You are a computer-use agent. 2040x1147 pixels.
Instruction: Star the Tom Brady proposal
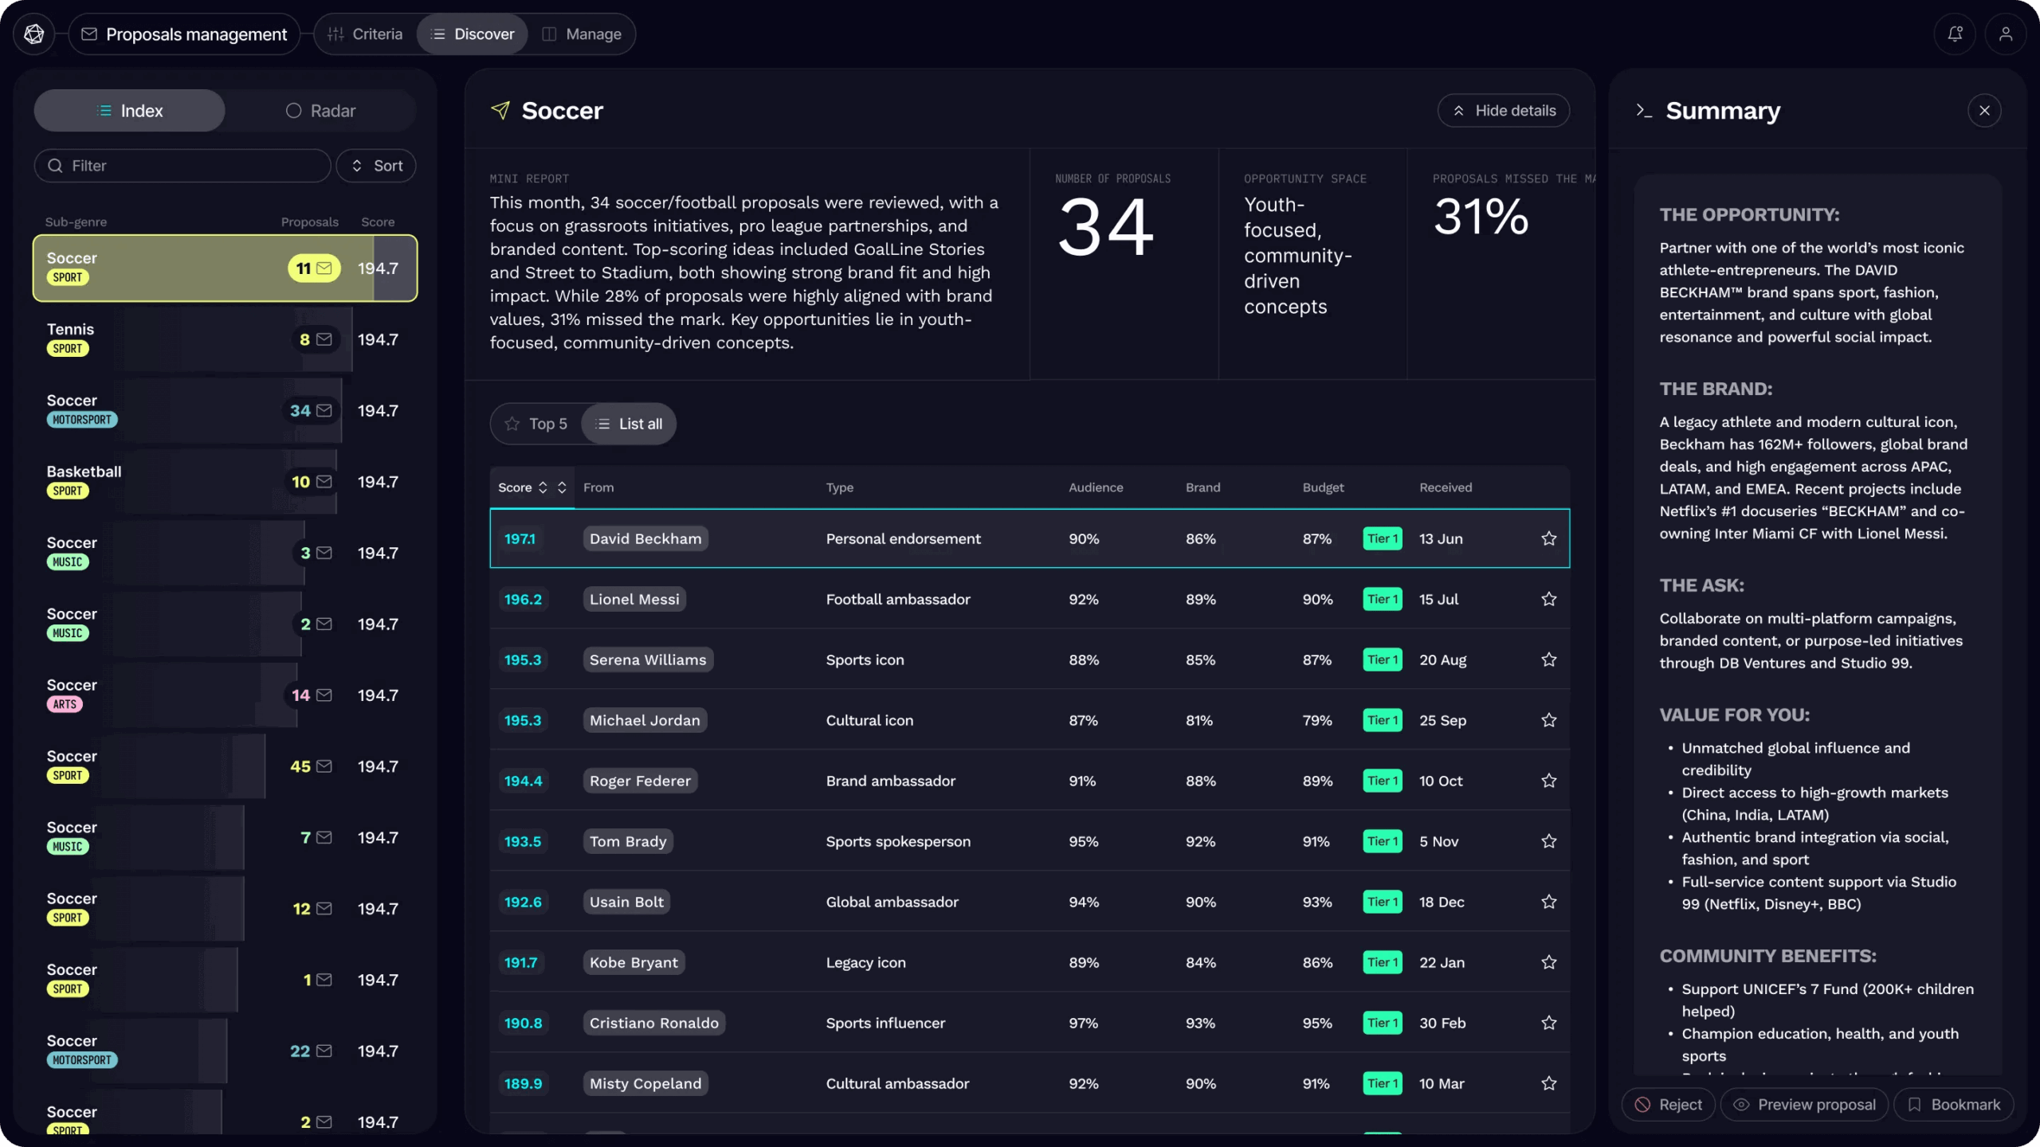click(x=1548, y=842)
